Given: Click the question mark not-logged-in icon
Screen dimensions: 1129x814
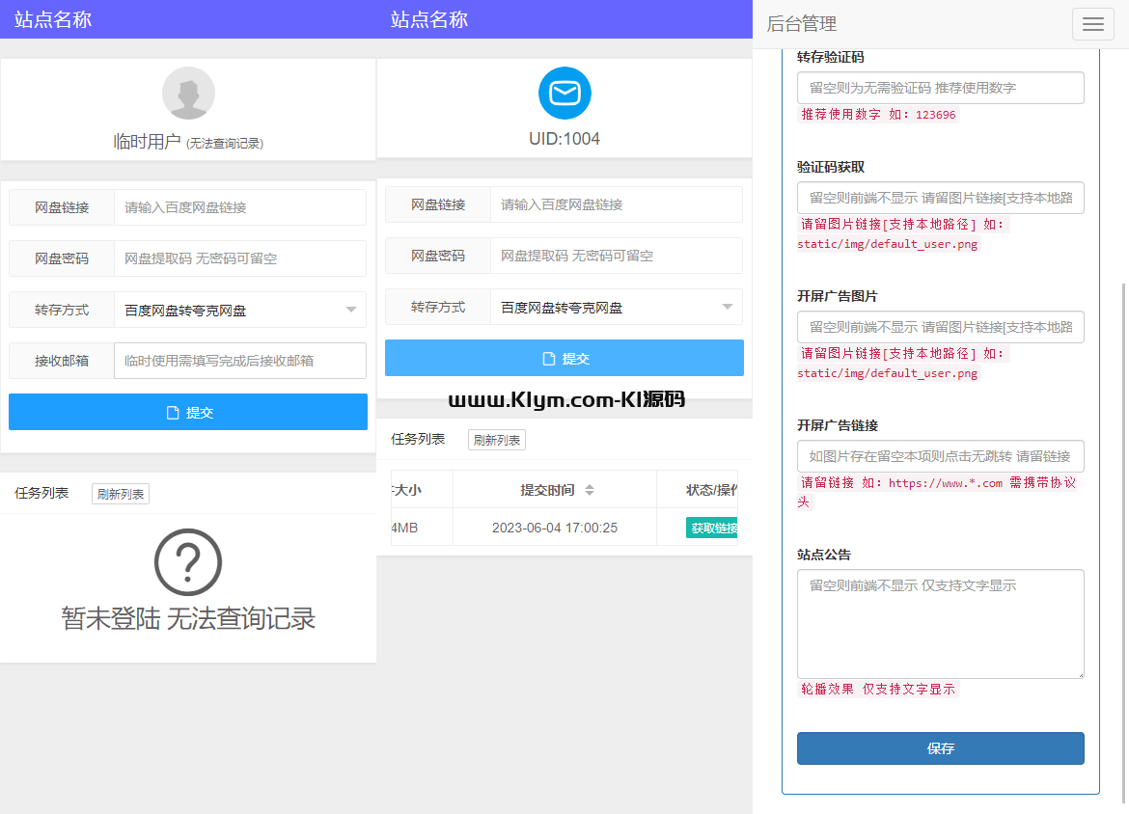Looking at the screenshot, I should point(188,562).
